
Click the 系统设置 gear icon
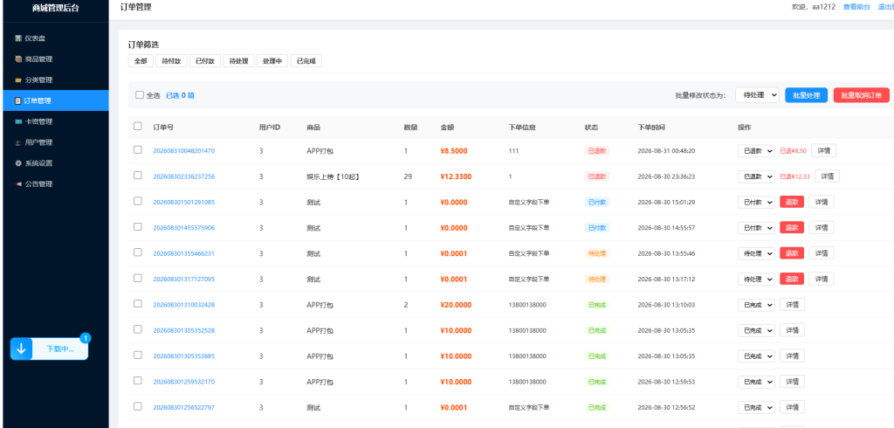click(x=18, y=163)
